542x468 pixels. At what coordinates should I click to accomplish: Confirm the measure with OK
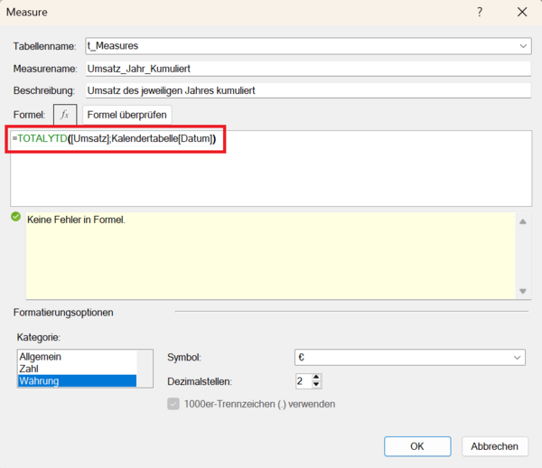tap(416, 446)
